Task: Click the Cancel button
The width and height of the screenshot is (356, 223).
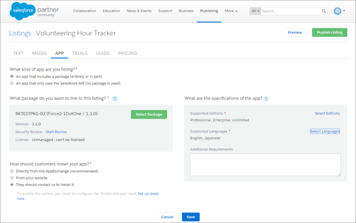Action: 167,217
